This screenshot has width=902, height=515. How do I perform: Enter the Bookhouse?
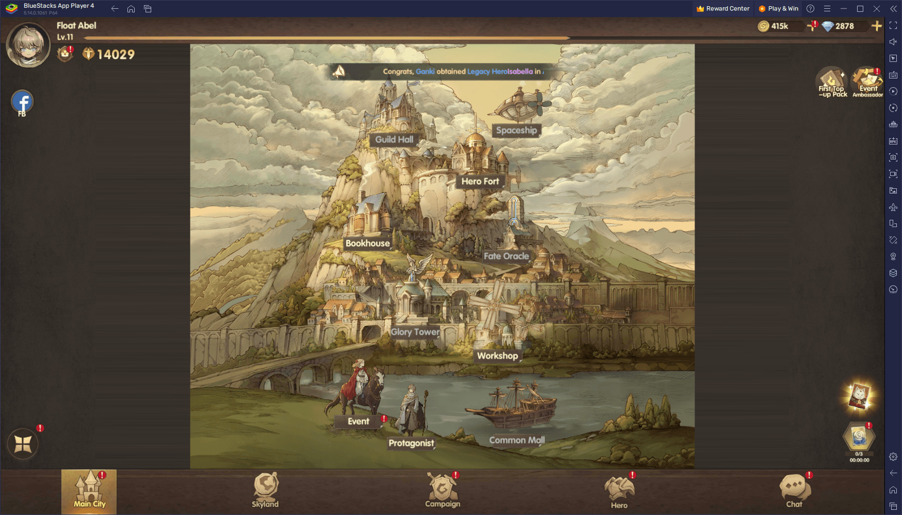coord(367,243)
